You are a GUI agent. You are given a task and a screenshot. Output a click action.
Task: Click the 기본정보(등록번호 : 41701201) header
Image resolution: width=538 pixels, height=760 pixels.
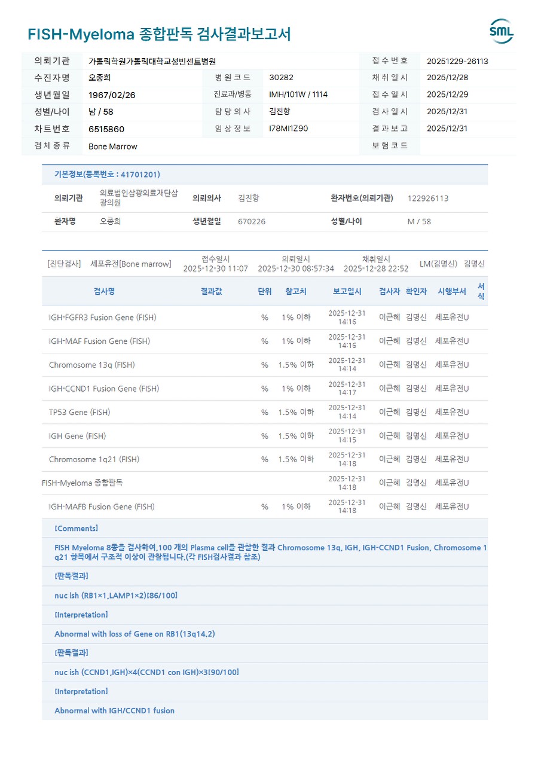click(x=107, y=175)
